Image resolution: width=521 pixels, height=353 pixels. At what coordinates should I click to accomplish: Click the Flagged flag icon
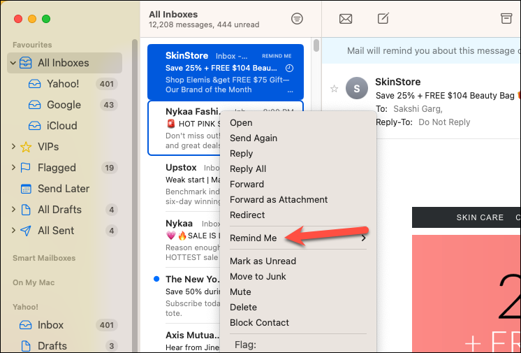click(x=26, y=168)
